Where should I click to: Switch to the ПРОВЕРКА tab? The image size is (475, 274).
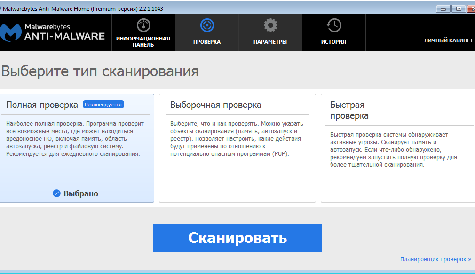click(207, 32)
